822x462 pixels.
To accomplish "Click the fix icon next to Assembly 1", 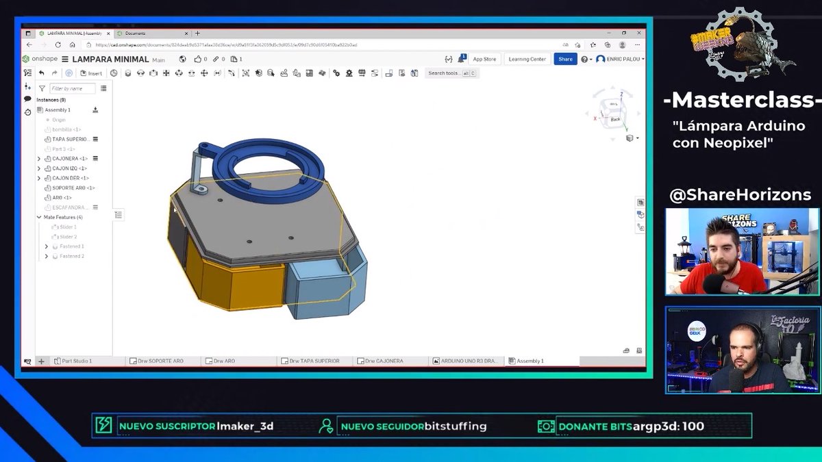I will 95,110.
